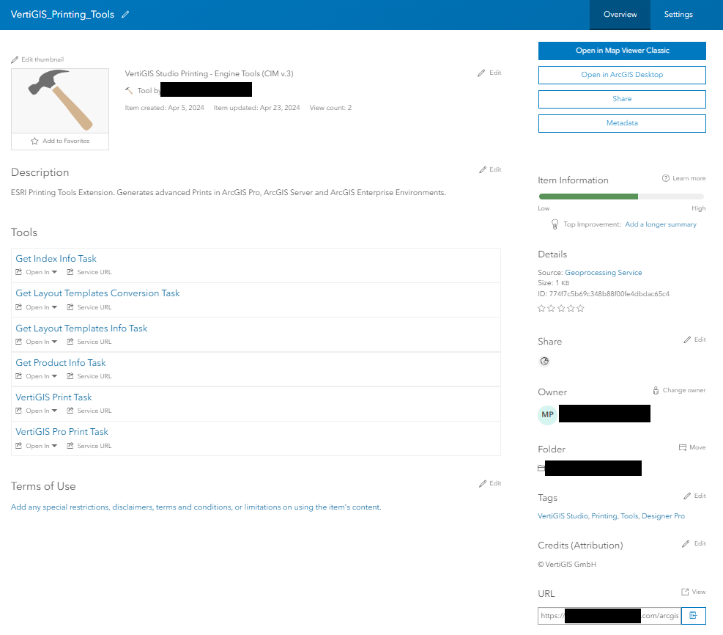Click the Edit pencil for Credits (Attribution)
Image resolution: width=723 pixels, height=635 pixels.
coord(686,543)
